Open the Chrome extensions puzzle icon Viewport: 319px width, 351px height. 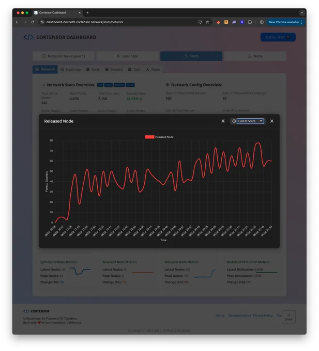250,22
